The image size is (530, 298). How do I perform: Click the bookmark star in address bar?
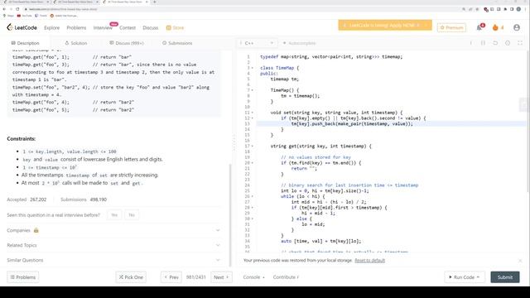pos(477,9)
